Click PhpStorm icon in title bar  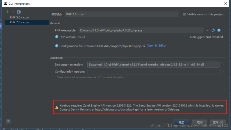tap(5, 3)
